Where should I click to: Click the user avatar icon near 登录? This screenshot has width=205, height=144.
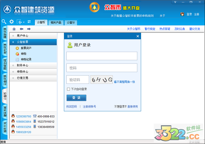[182, 14]
